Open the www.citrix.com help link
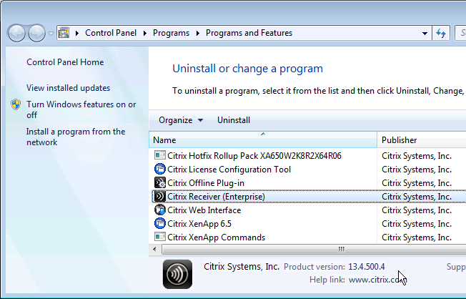This screenshot has height=299, width=466. 377,280
